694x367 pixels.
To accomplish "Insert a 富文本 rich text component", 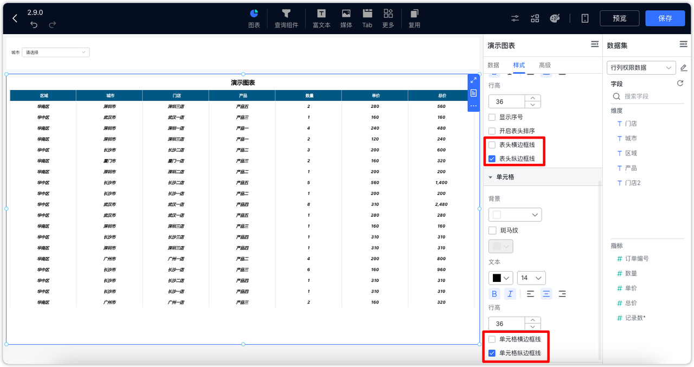I will [321, 18].
